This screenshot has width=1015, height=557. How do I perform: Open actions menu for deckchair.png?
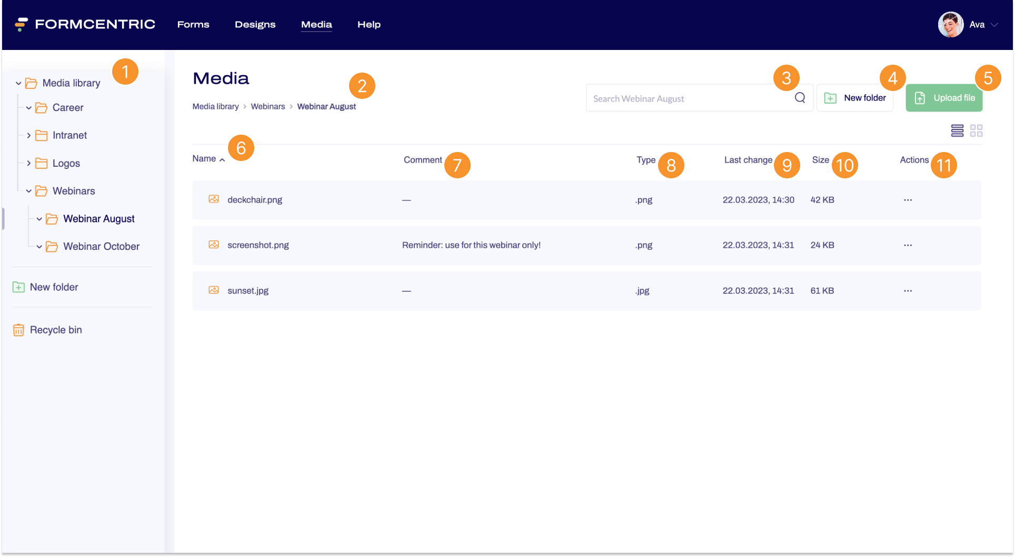point(908,200)
